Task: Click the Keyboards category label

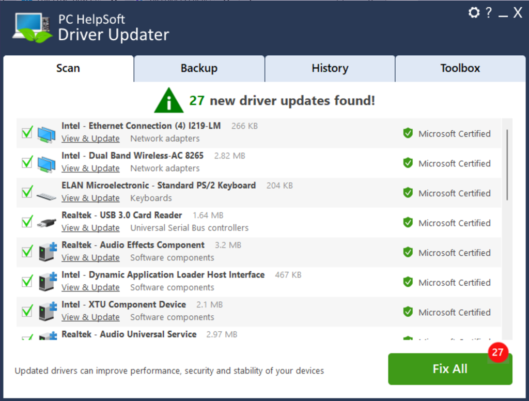Action: (x=151, y=198)
